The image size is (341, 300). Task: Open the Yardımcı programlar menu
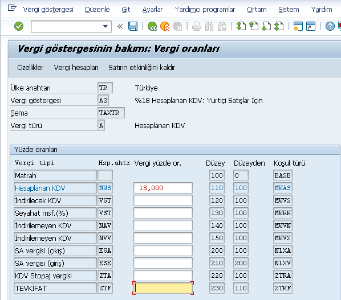coord(205,10)
